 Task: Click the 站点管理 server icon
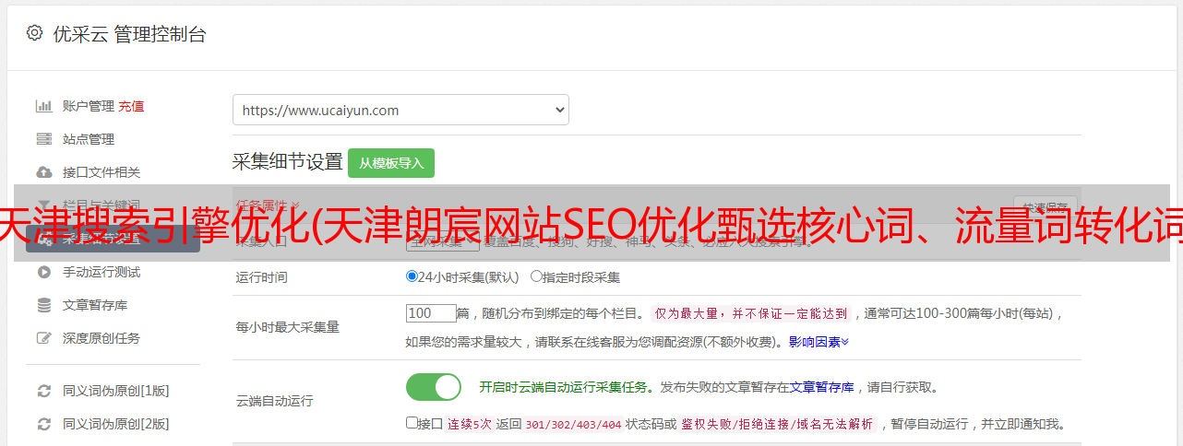(43, 139)
